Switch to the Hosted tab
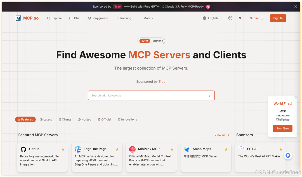The width and height of the screenshot is (302, 177). pyautogui.click(x=84, y=119)
